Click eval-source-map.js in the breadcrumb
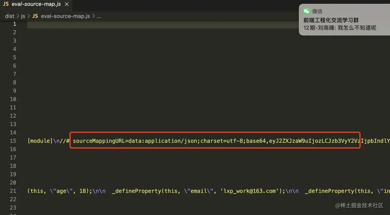The image size is (390, 215). pos(65,16)
